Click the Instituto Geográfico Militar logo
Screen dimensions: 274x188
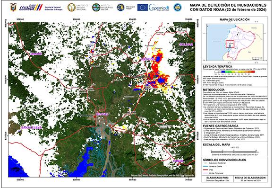96,8
